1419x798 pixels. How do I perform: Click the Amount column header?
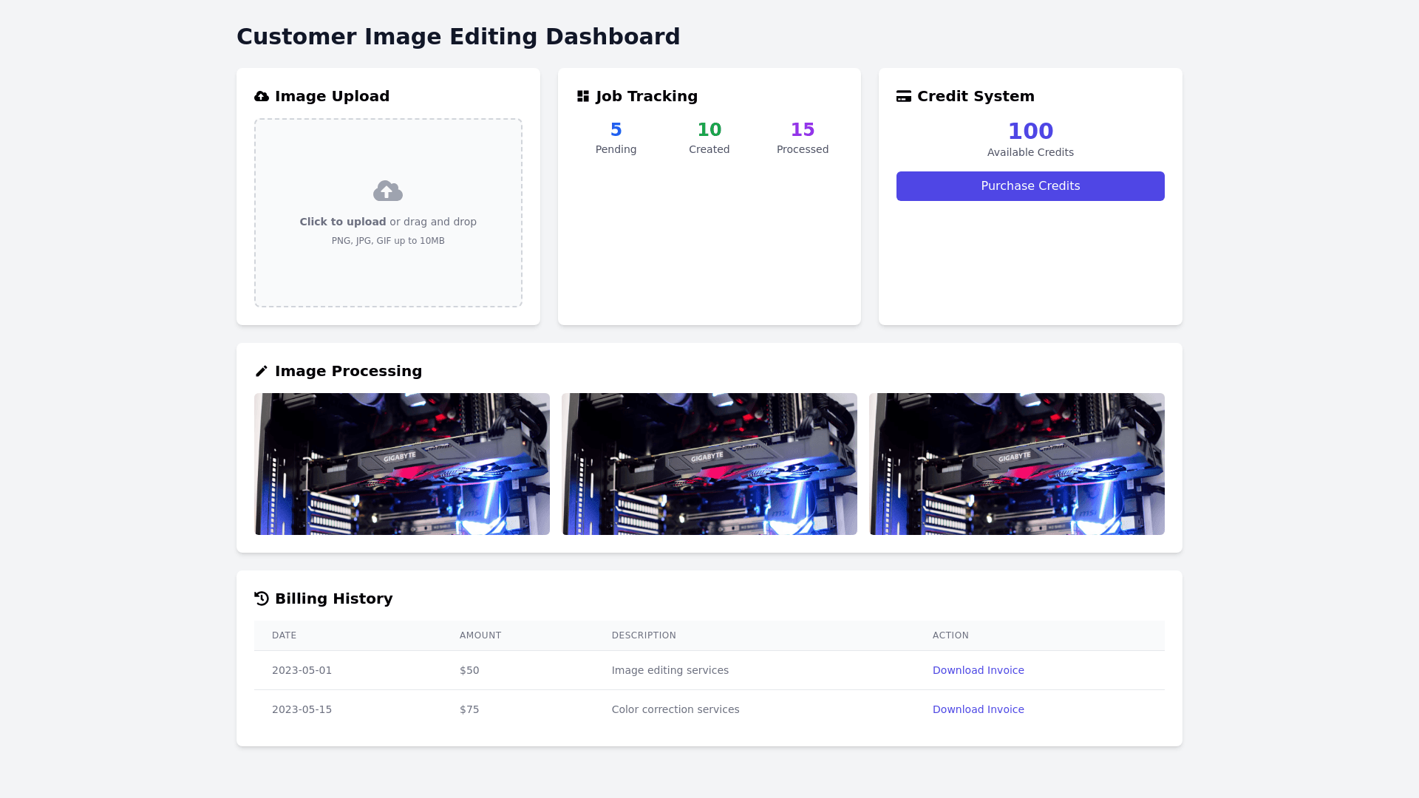[480, 635]
